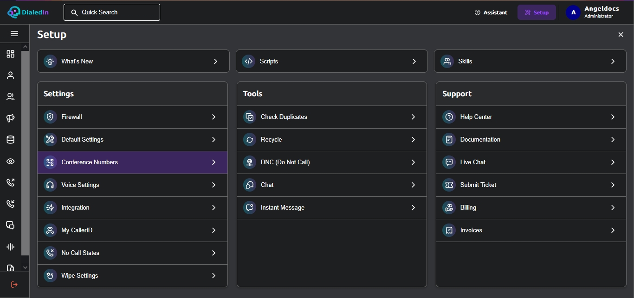The height and width of the screenshot is (298, 634).
Task: Open the user group icon in sidebar
Action: [x=10, y=97]
